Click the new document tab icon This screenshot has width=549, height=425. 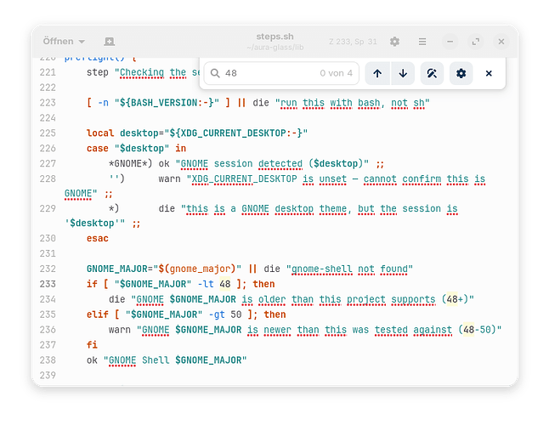(x=110, y=42)
